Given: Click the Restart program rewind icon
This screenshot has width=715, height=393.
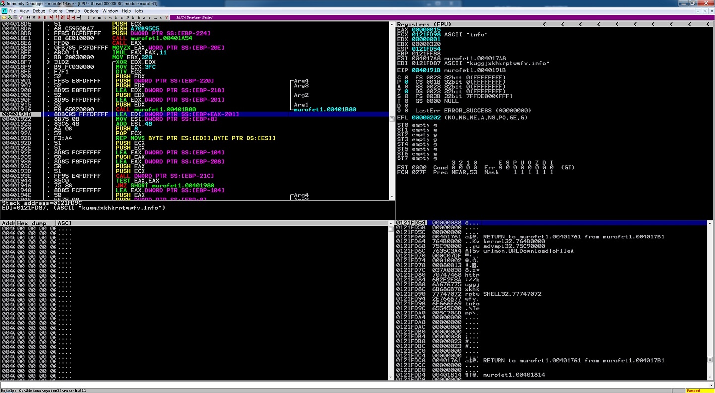Looking at the screenshot, I should pyautogui.click(x=28, y=17).
